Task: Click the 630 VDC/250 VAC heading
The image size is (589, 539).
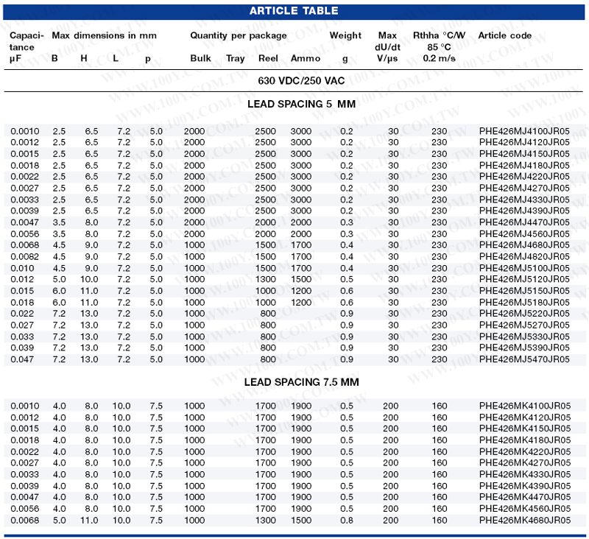Action: (x=301, y=80)
